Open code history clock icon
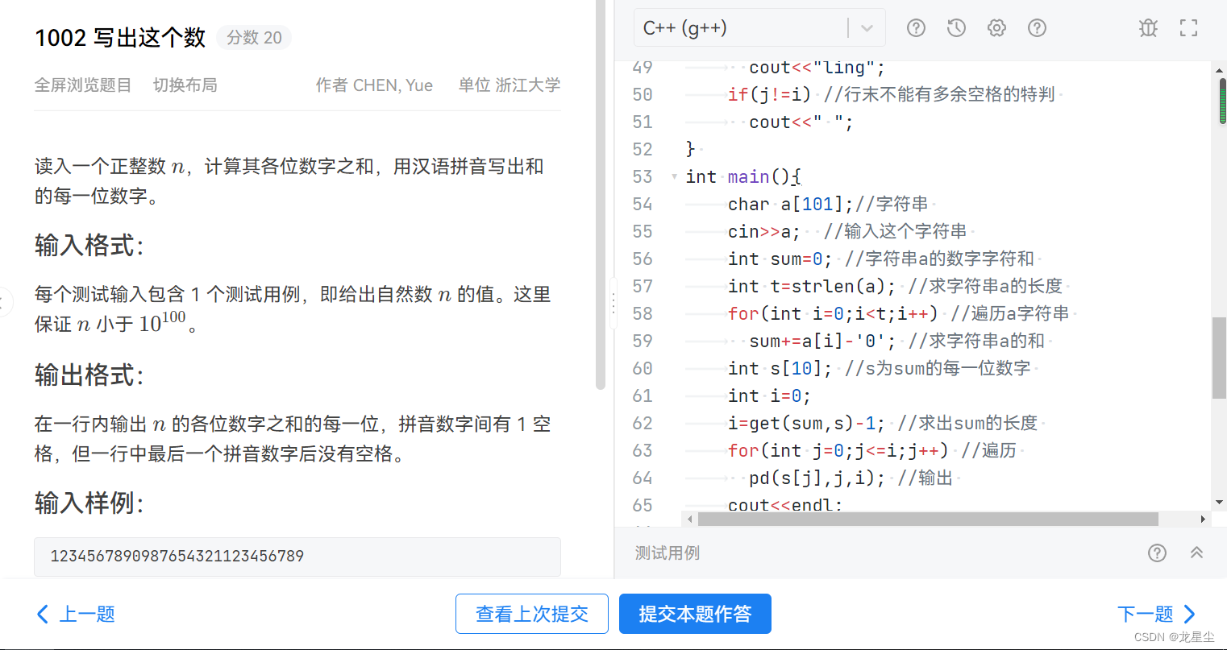This screenshot has height=650, width=1227. pos(956,28)
